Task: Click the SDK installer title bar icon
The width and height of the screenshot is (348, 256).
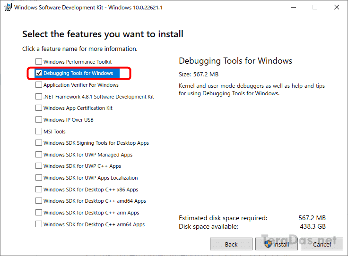Action: (x=8, y=7)
